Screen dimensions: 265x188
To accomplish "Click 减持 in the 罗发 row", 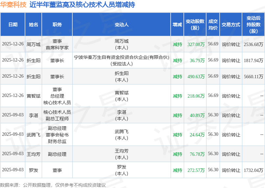I will 178,170.
